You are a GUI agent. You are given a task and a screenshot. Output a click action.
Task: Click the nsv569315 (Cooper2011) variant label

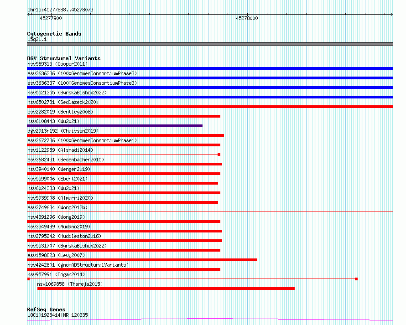57,64
